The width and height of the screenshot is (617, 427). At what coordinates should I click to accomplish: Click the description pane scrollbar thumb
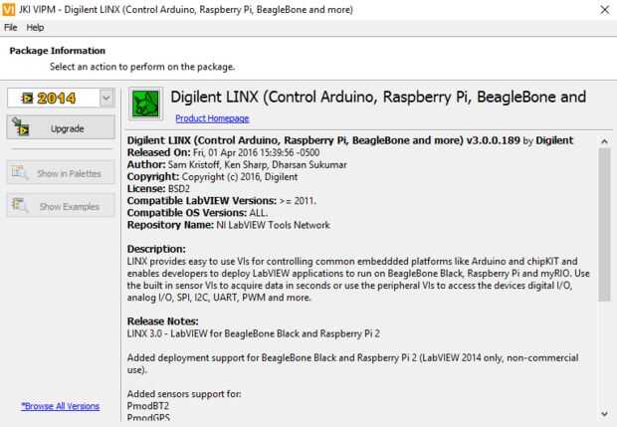[604, 224]
